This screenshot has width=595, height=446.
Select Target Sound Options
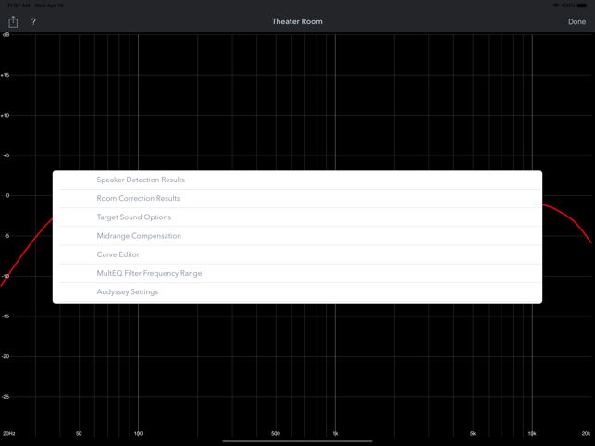[x=297, y=217]
